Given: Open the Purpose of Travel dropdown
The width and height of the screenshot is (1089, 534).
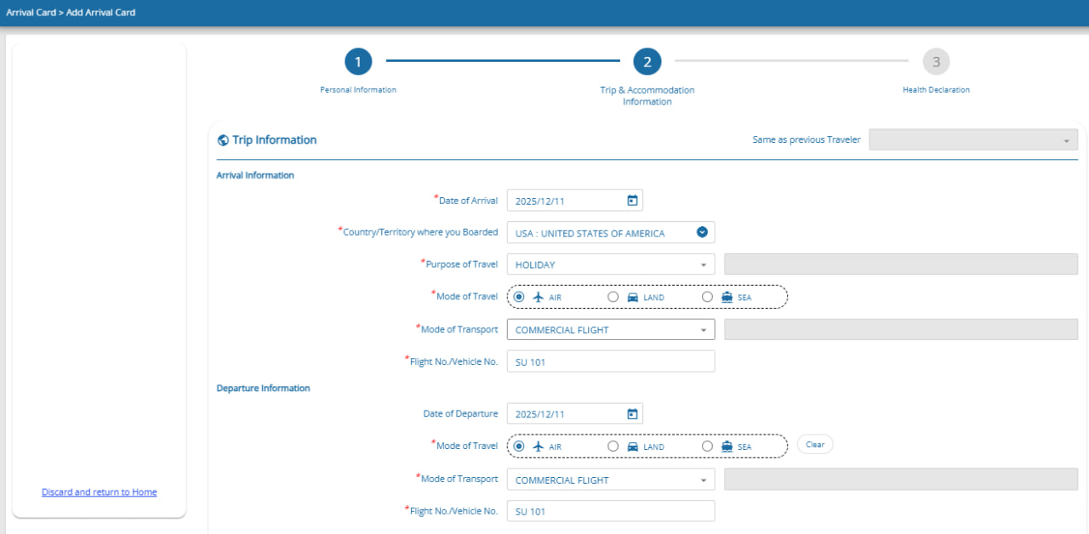Looking at the screenshot, I should click(703, 264).
